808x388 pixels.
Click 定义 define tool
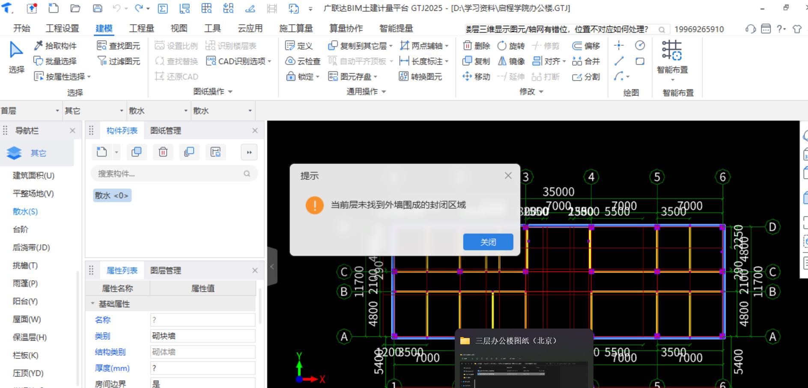(x=299, y=46)
